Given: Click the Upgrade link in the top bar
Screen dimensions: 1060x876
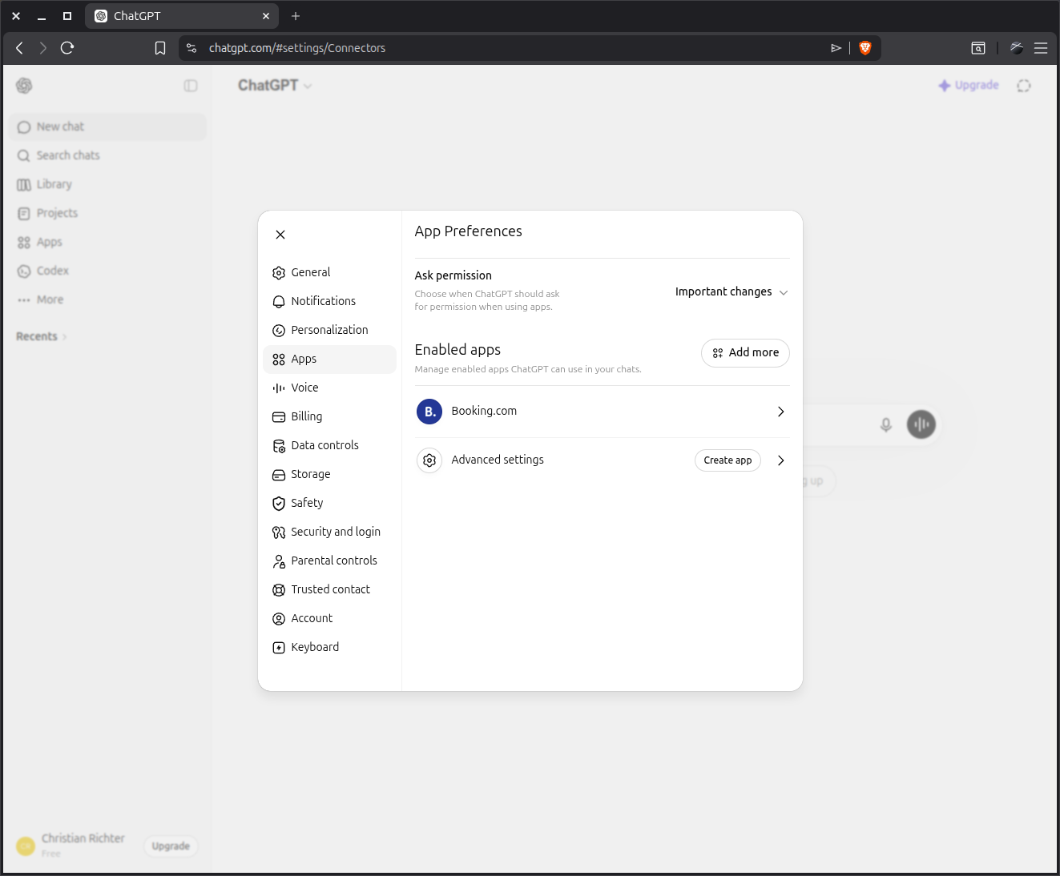Looking at the screenshot, I should [x=969, y=85].
